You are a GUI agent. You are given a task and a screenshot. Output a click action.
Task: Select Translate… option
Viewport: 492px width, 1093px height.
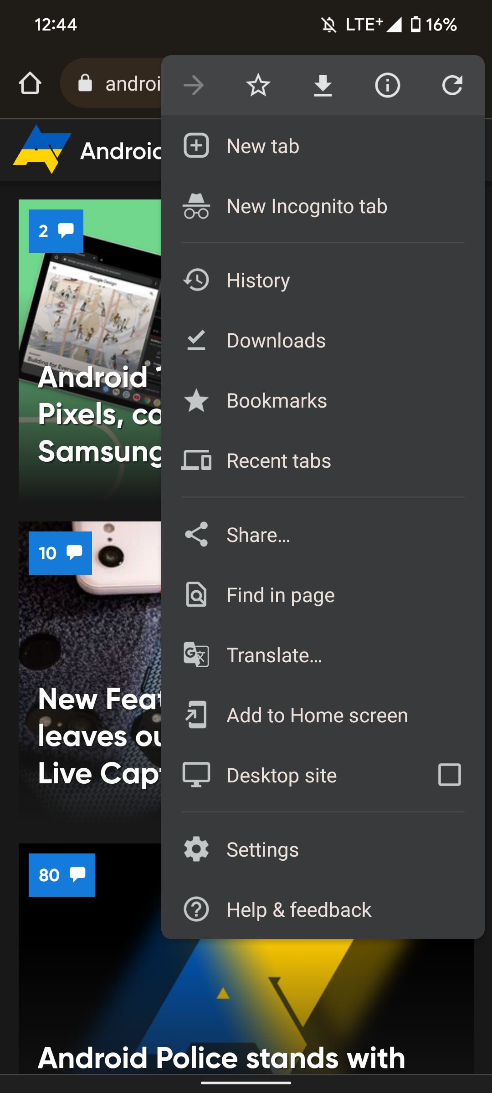(x=323, y=655)
